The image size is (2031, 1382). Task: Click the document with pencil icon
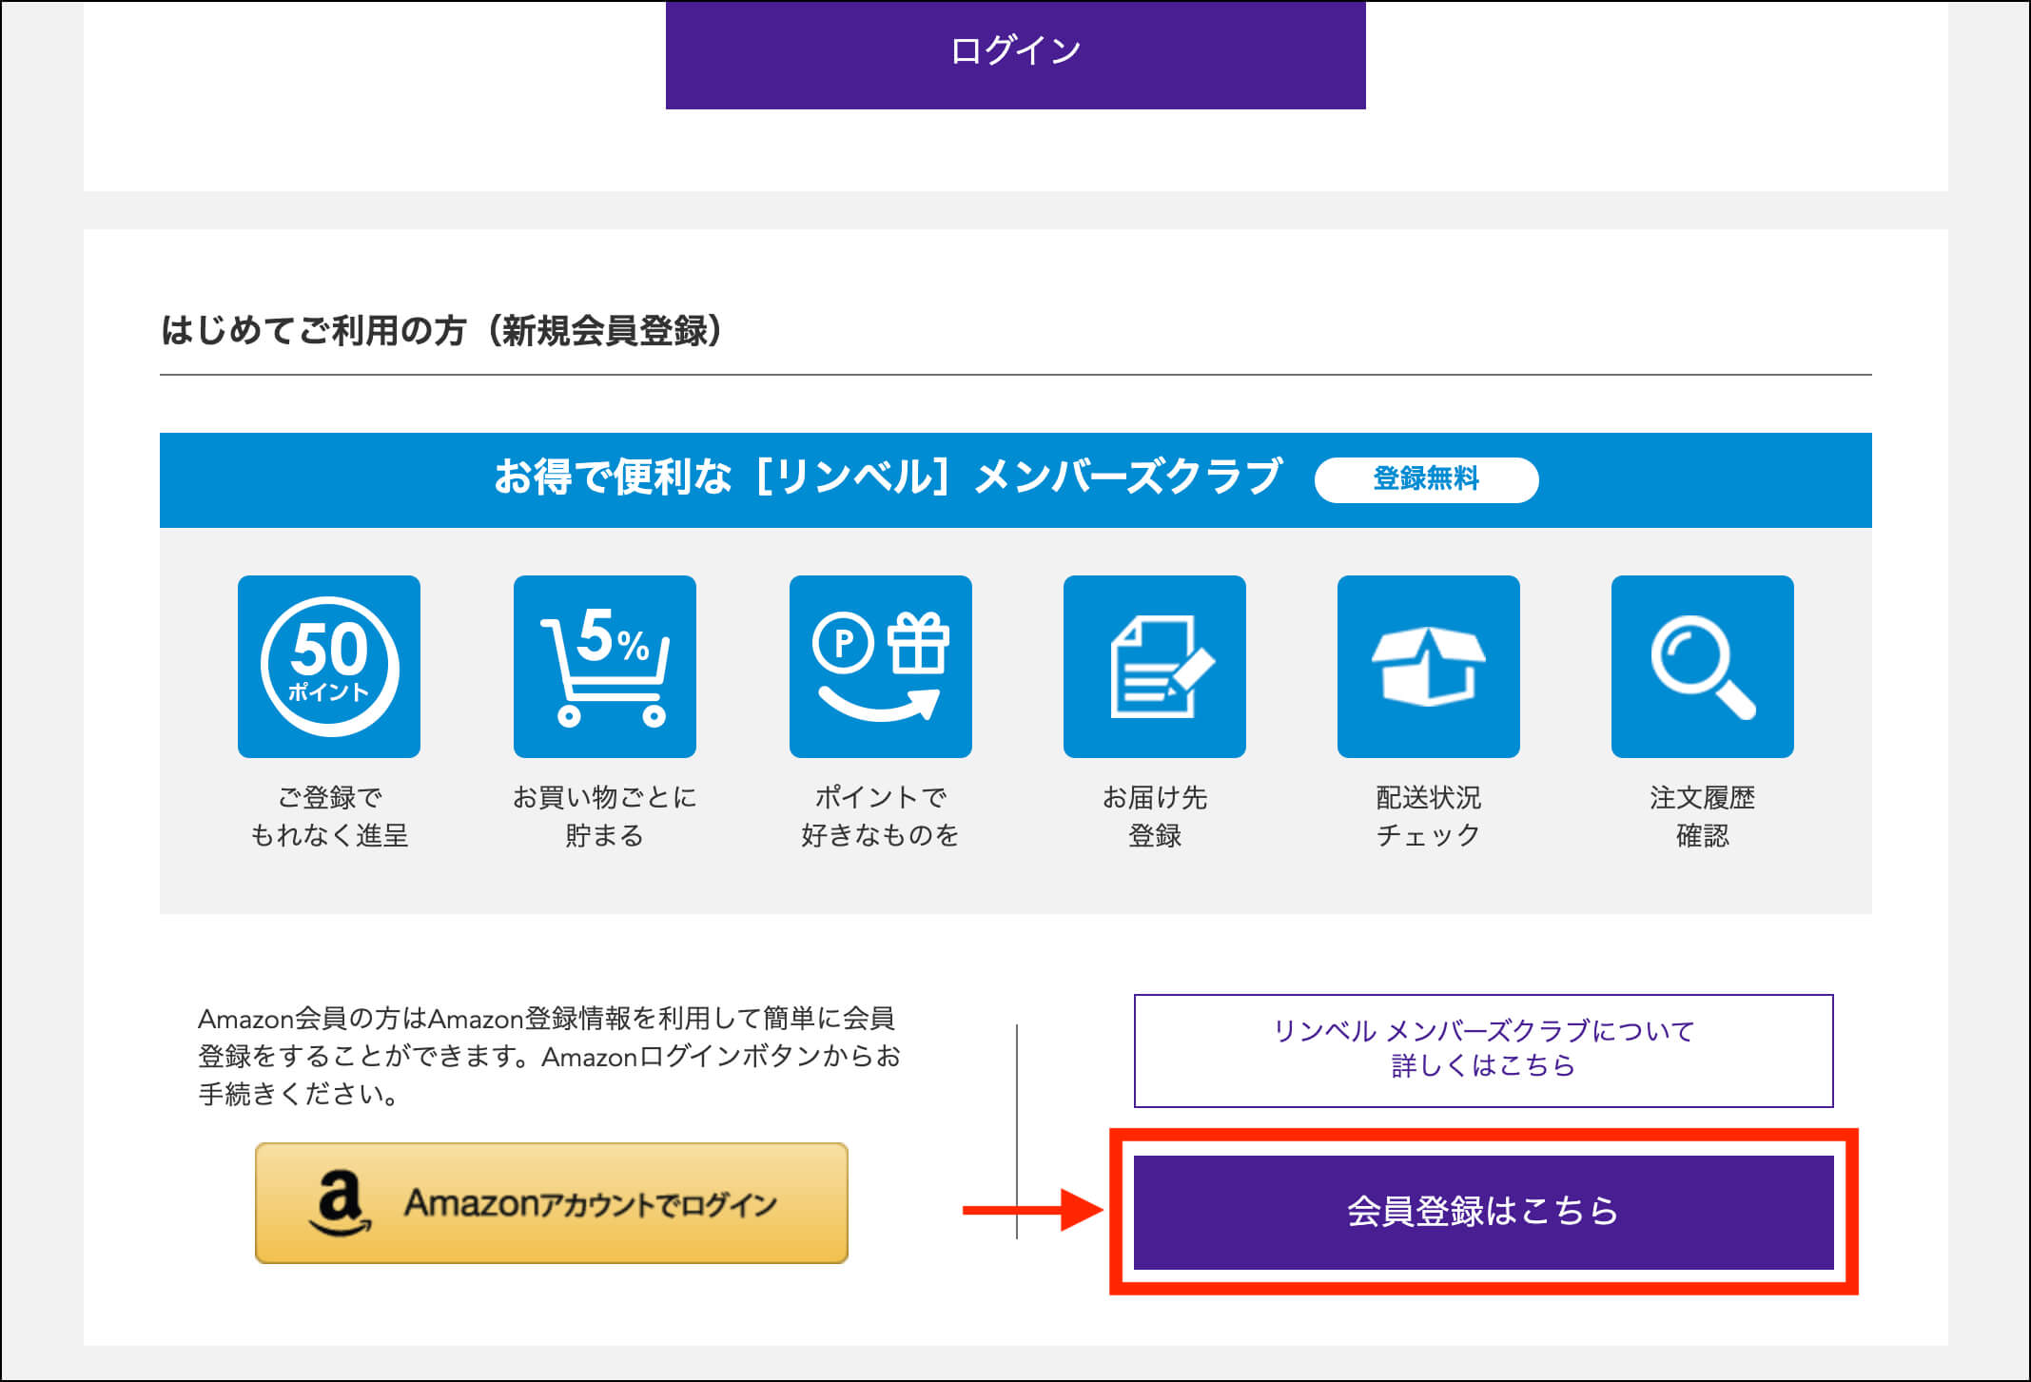[1155, 667]
